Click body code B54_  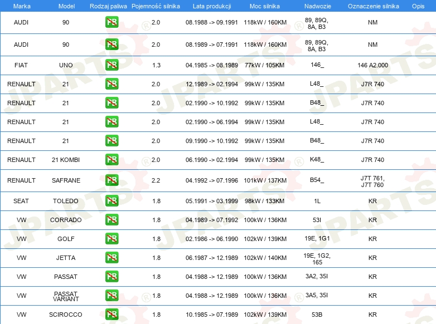317,180
